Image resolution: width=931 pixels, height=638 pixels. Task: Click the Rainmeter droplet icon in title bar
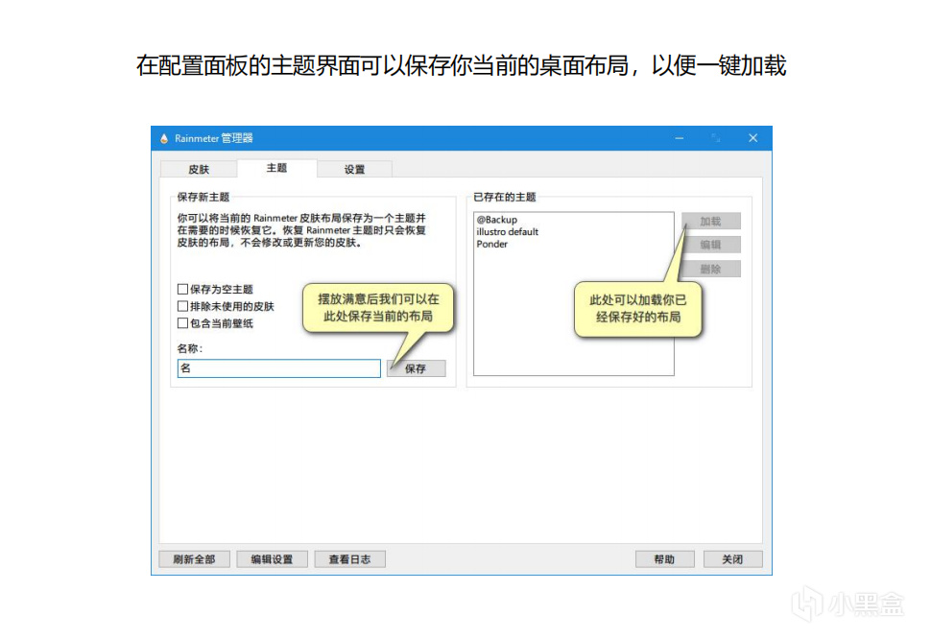(164, 138)
